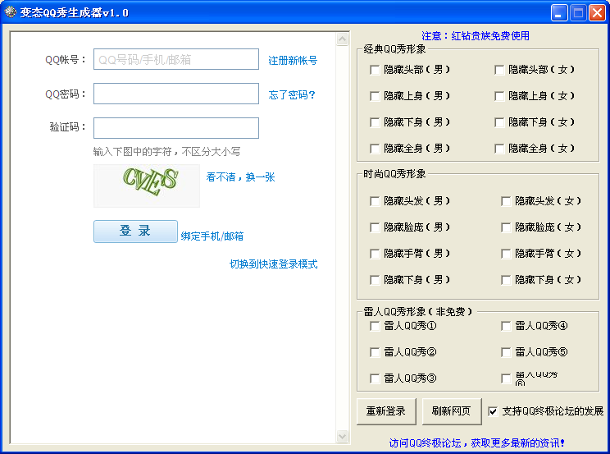Enable 隐藏上身（女）checkbox
Screen dimensions: 610x454
click(499, 96)
